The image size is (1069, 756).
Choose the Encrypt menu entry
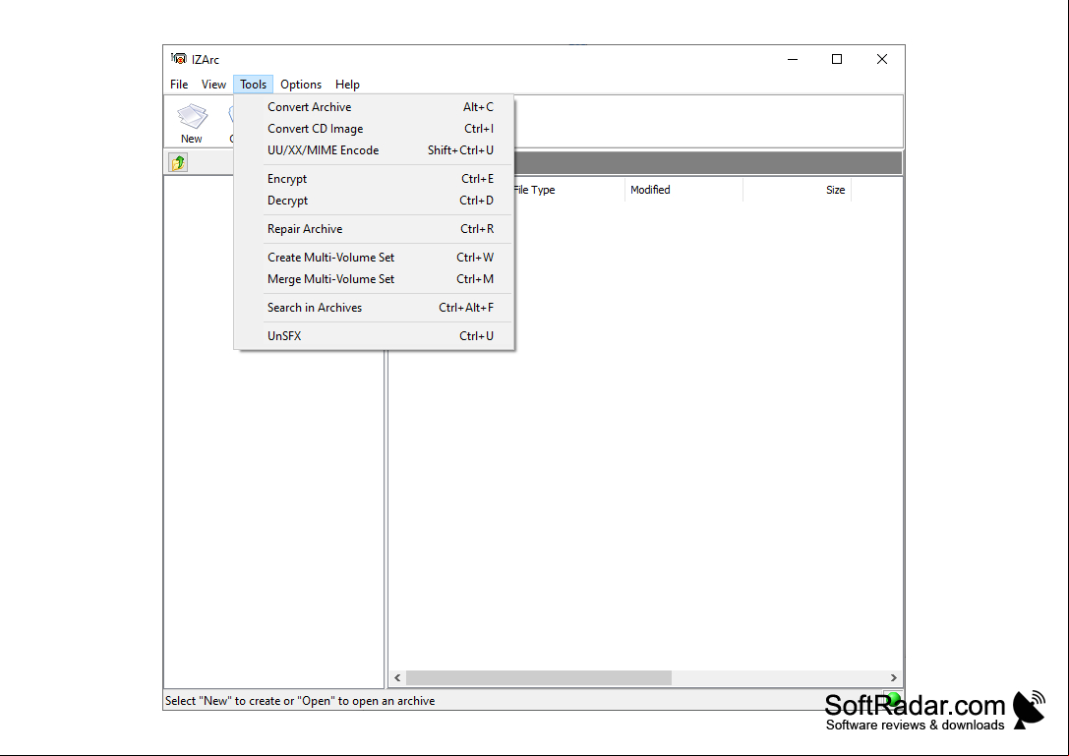375,179
